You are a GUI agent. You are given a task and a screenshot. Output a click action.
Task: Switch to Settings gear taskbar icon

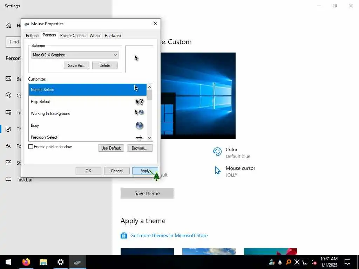60,262
